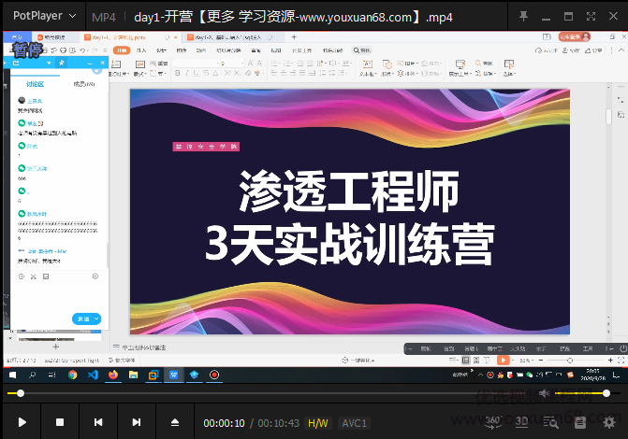Open PotPlayer settings gear icon
Screen dimensions: 628x439
(x=609, y=421)
